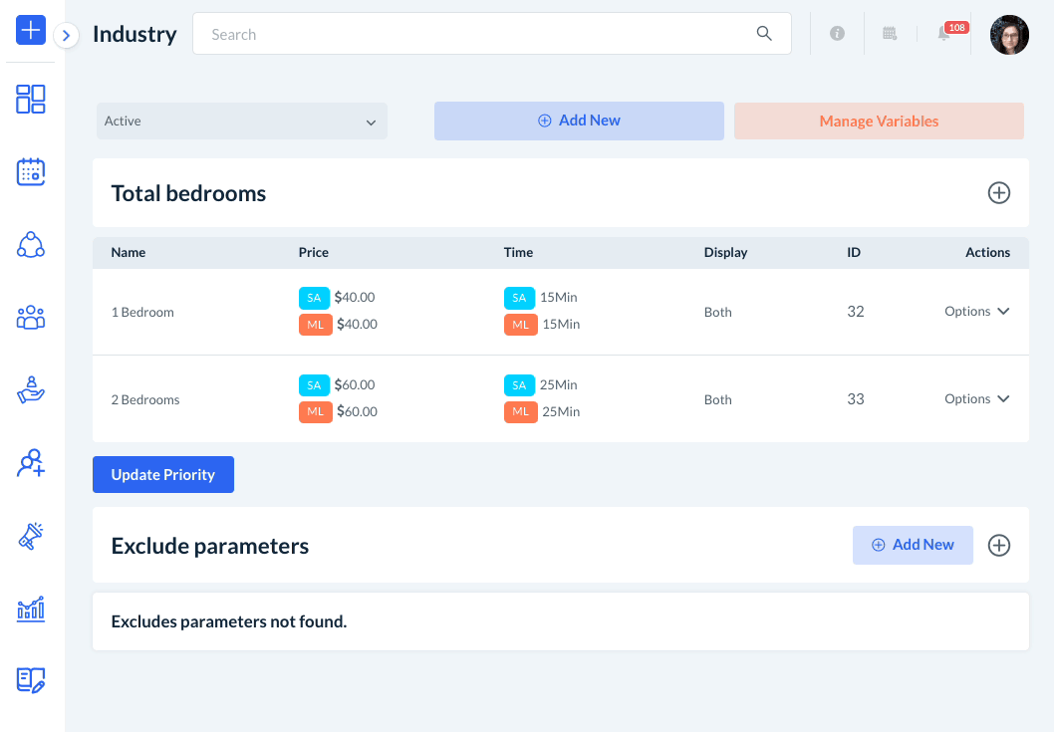Click the 1 Bedroom name cell
The image size is (1054, 732).
tap(142, 312)
